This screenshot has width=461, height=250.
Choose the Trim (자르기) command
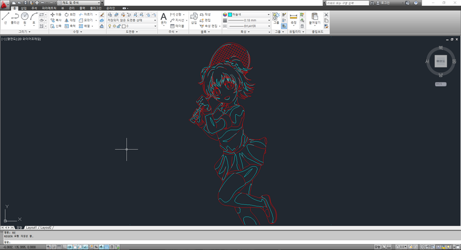pyautogui.click(x=86, y=14)
